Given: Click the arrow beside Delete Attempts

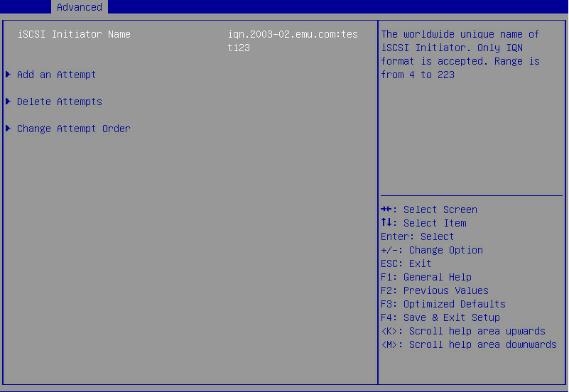Looking at the screenshot, I should tap(9, 101).
